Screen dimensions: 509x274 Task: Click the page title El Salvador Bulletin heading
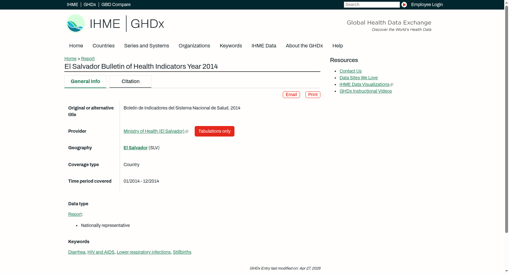(x=141, y=67)
